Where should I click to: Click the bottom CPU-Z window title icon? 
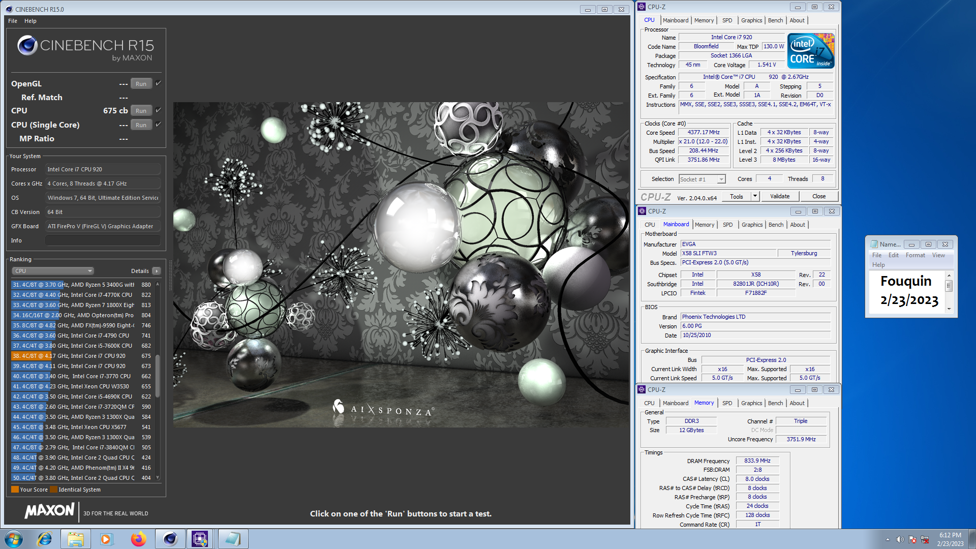click(x=642, y=389)
